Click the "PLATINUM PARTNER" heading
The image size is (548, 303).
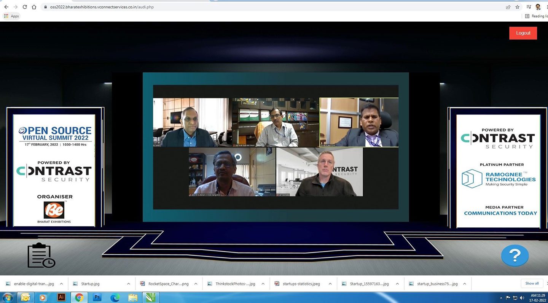tap(502, 165)
